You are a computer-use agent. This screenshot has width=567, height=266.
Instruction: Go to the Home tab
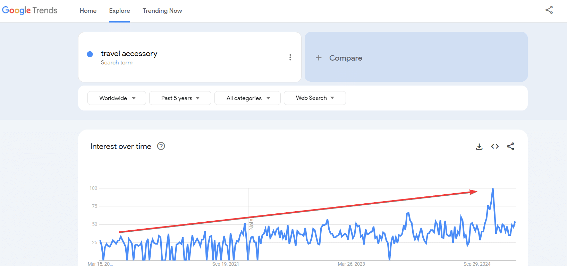click(88, 11)
